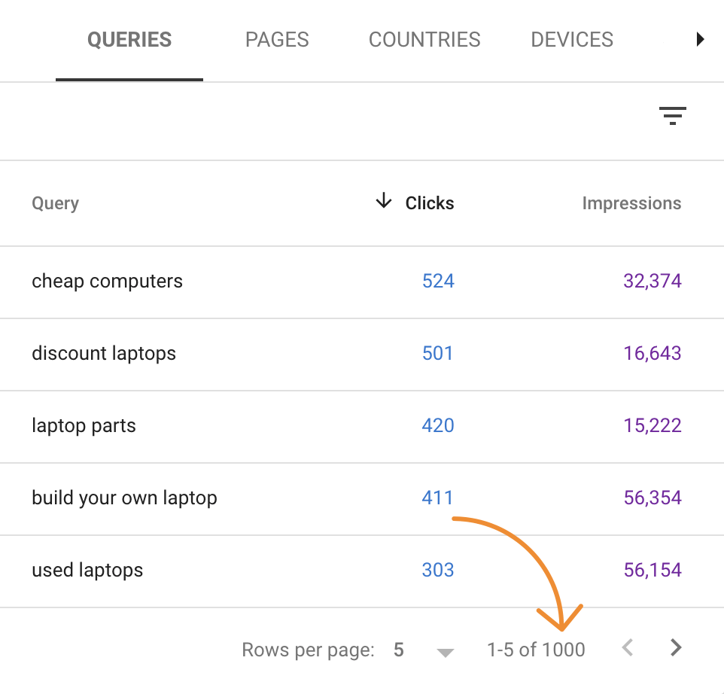Image resolution: width=724 pixels, height=694 pixels.
Task: Show more tabs using the right arrow
Action: [700, 39]
